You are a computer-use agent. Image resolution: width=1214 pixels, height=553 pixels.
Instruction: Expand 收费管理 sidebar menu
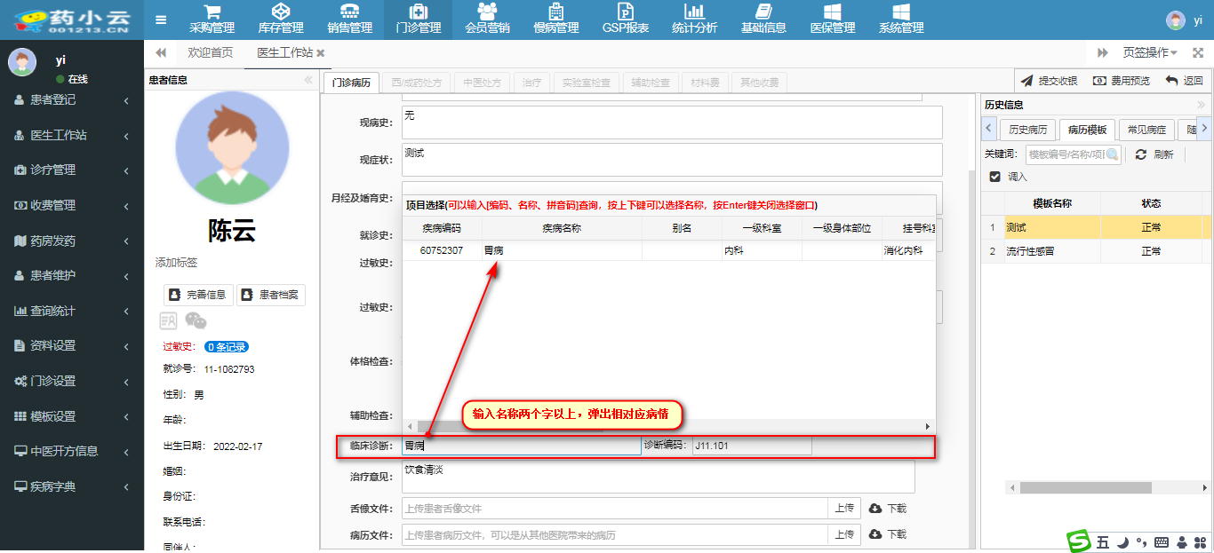pyautogui.click(x=72, y=205)
